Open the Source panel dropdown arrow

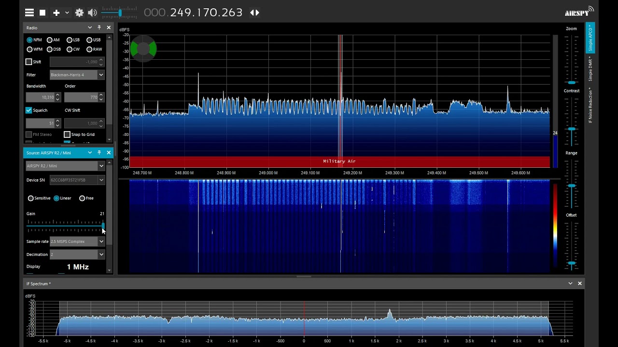(x=90, y=153)
